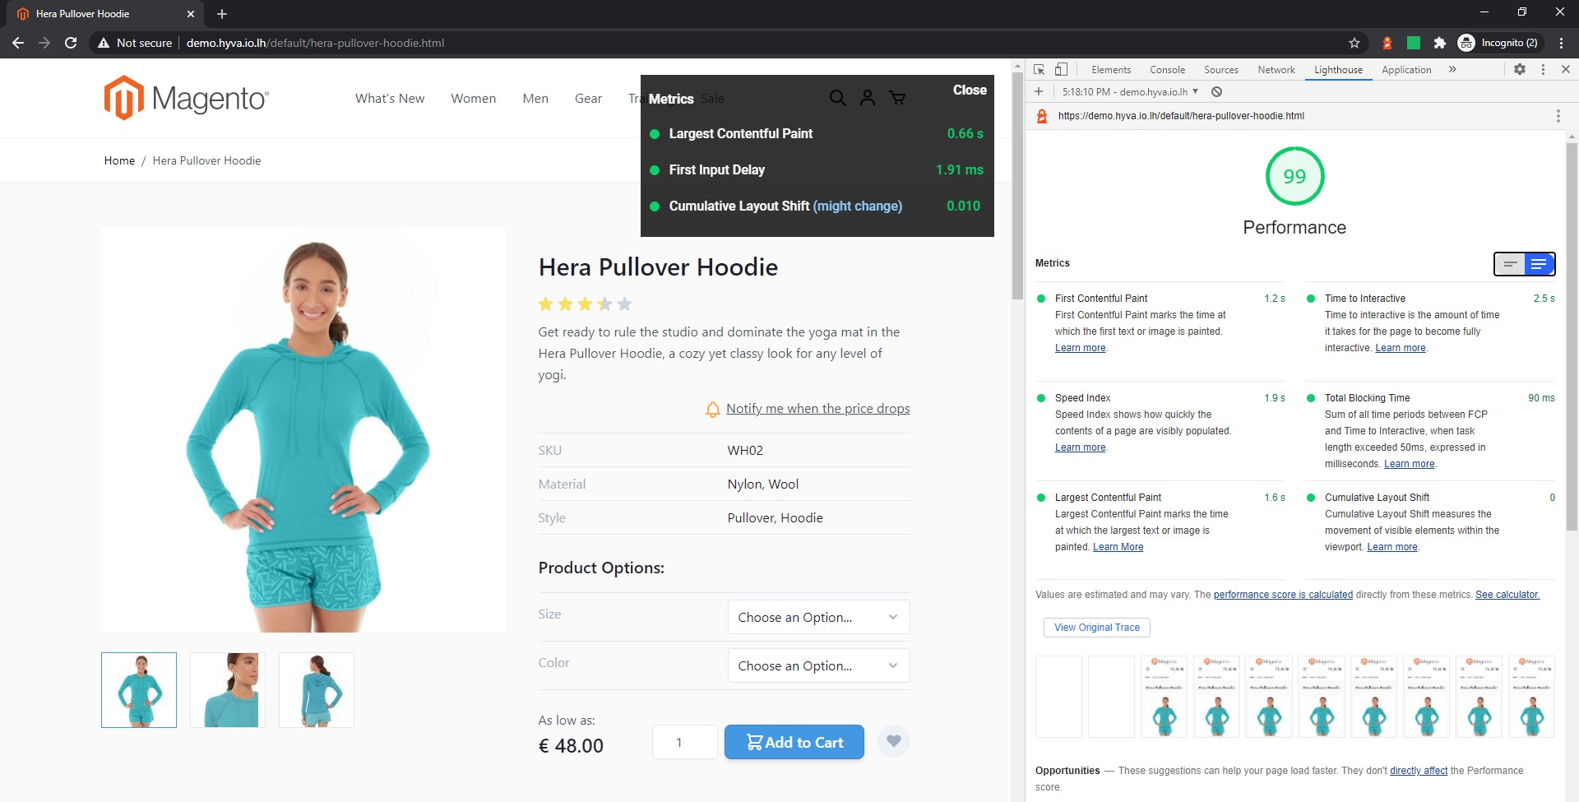
Task: Click the main product image
Action: coord(303,430)
